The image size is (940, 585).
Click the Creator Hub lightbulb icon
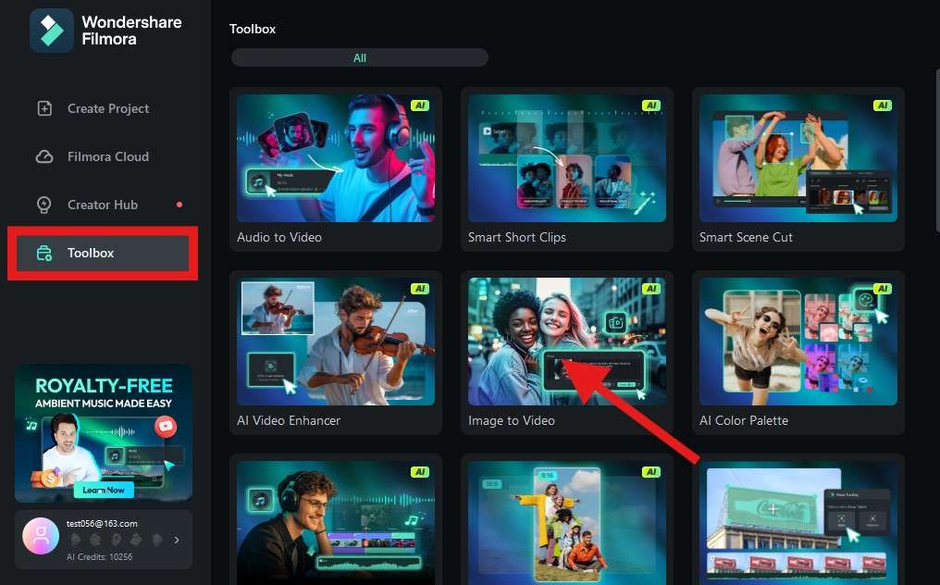[44, 205]
